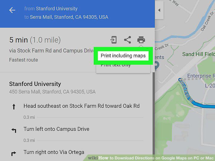Click the printer icon
The image size is (215, 161).
141,40
